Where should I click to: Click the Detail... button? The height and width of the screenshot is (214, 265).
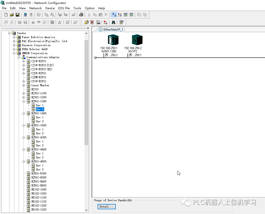click(106, 206)
